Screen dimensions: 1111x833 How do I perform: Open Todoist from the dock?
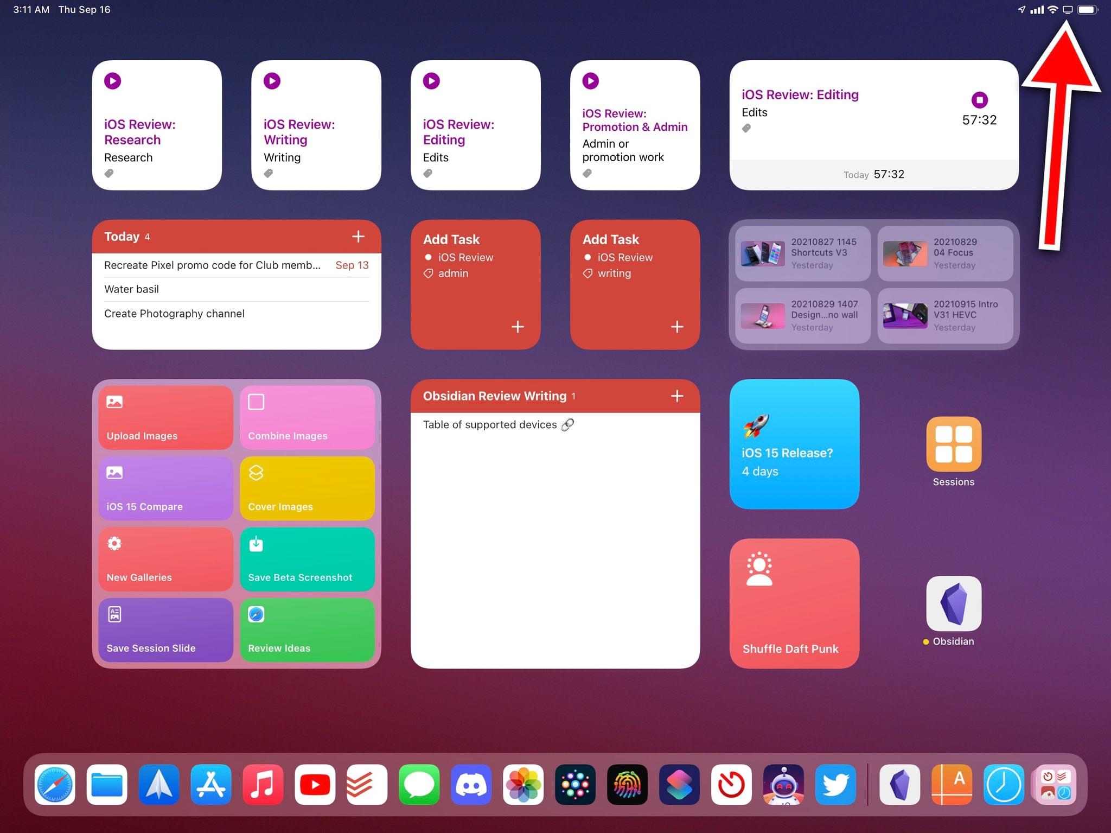click(367, 785)
